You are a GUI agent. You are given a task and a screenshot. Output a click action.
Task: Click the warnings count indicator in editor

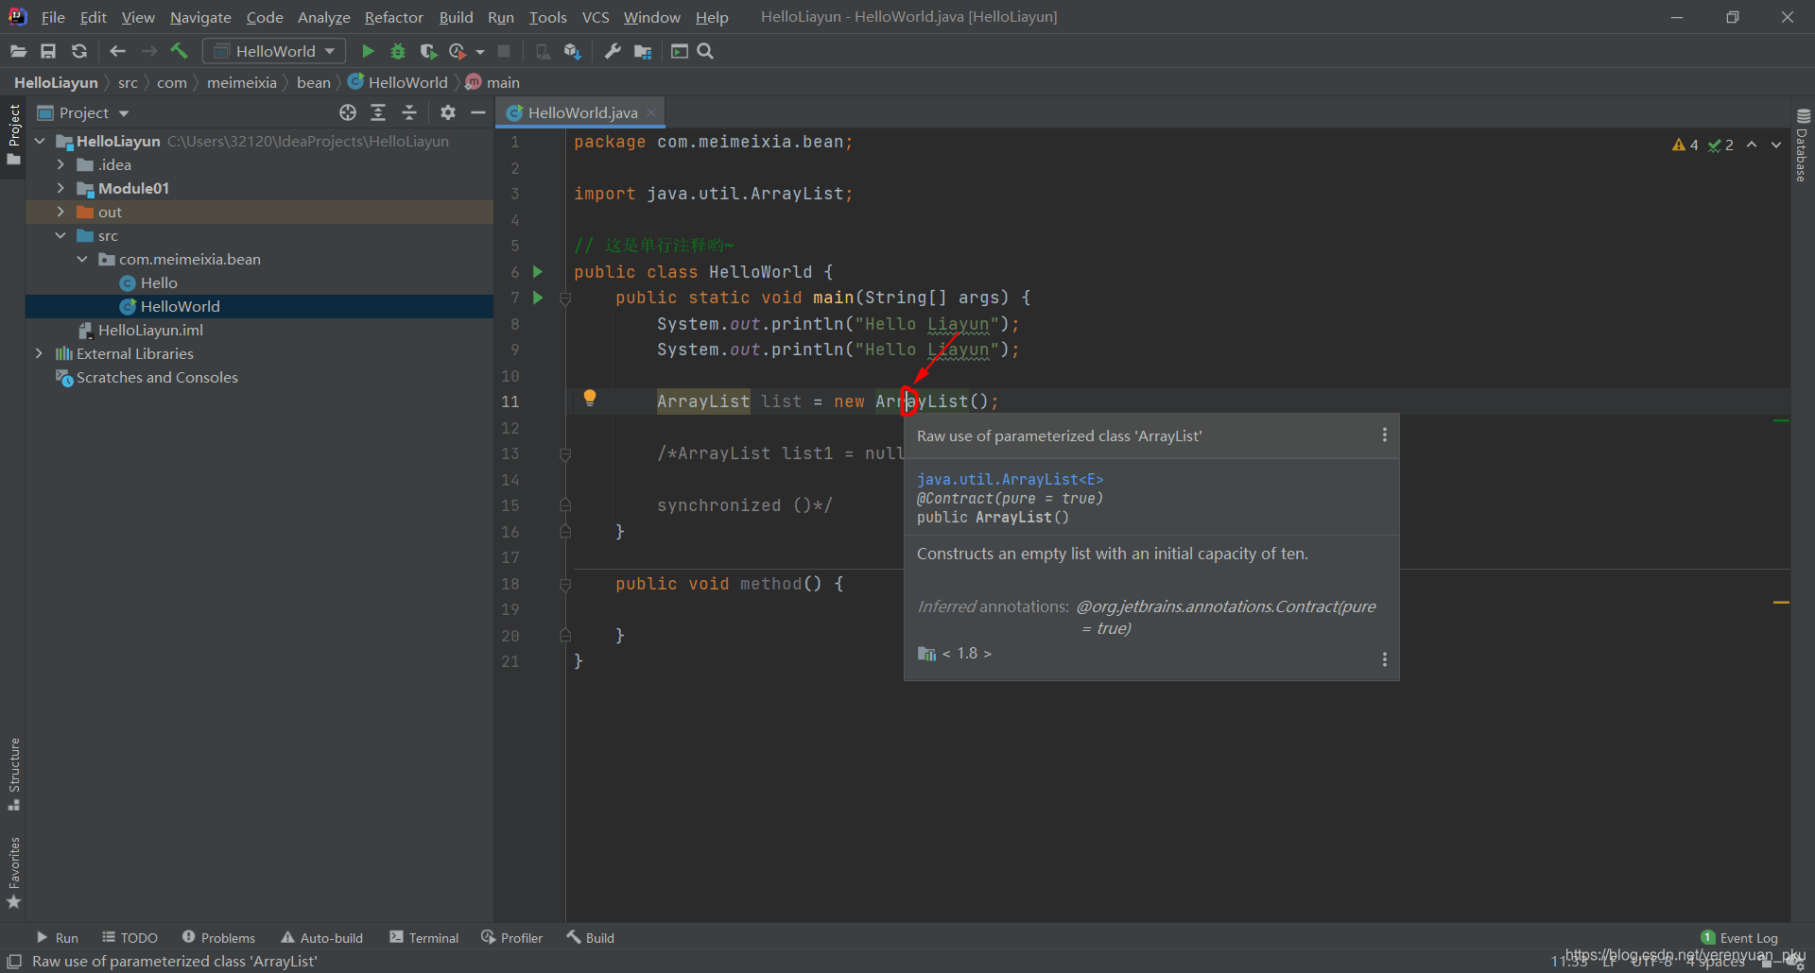[1685, 145]
